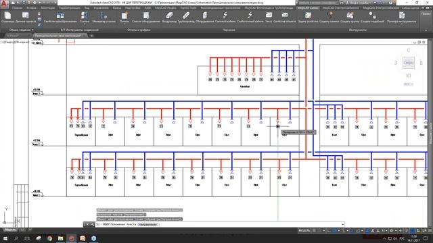Expand the Отчеты button dropdown arrow
This screenshot has height=243, width=433.
coord(124,24)
